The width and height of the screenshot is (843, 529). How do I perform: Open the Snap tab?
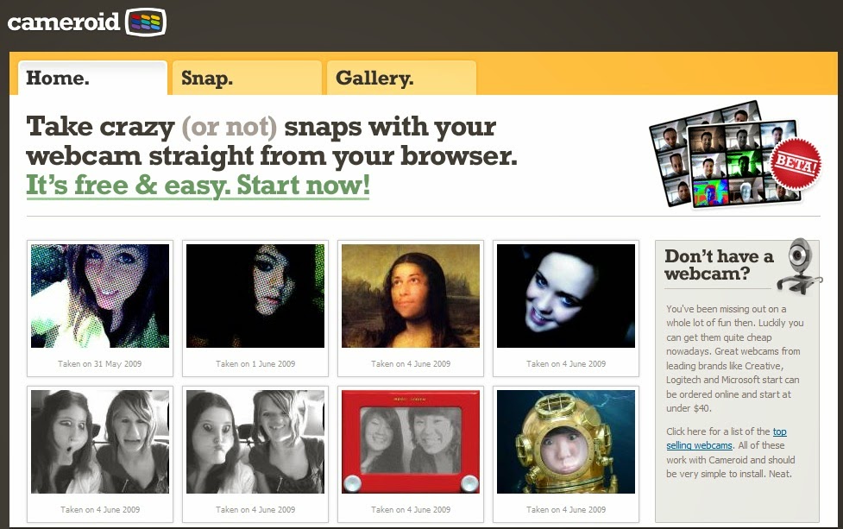tap(247, 78)
